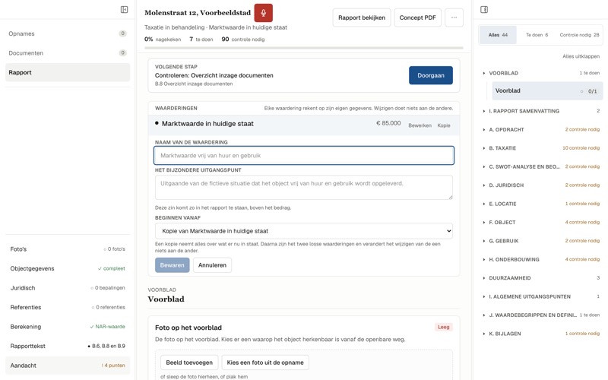Expand D. JURIDISCH outline section
Viewport: 608px width, 380px height.
coord(541,185)
